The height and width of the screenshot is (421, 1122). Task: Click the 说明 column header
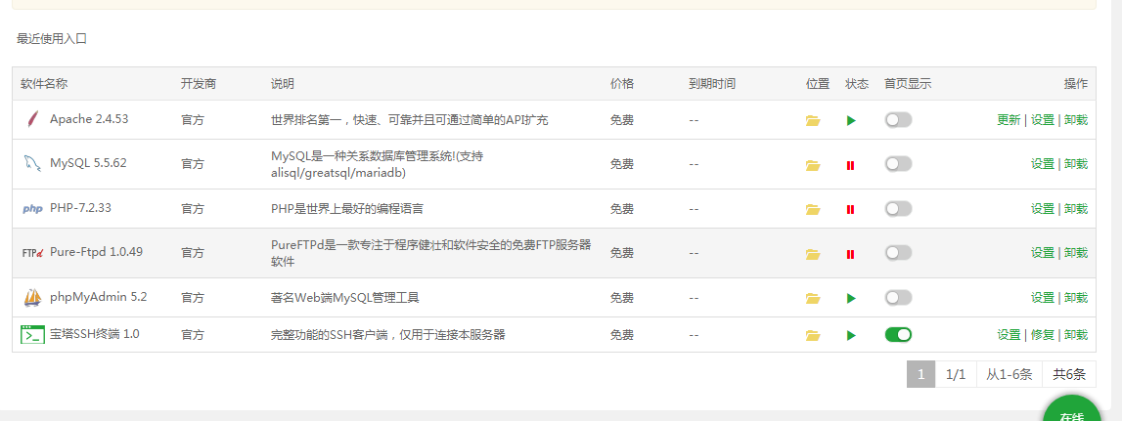[x=283, y=84]
